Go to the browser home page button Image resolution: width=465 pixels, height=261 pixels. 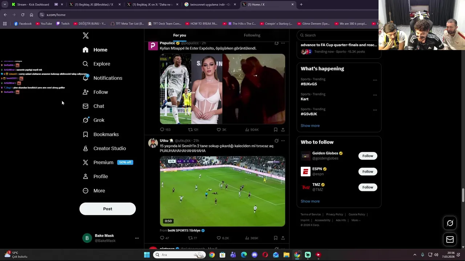pos(31,15)
